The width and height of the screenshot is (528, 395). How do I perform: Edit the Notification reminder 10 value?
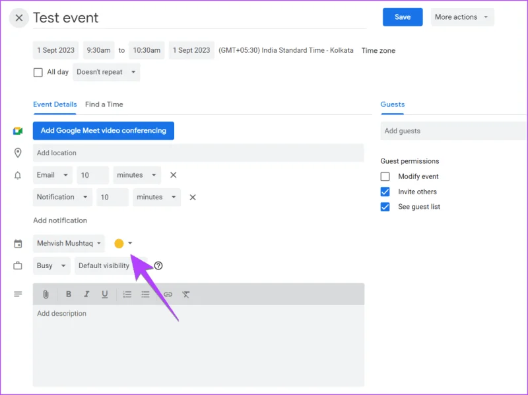[x=112, y=197]
